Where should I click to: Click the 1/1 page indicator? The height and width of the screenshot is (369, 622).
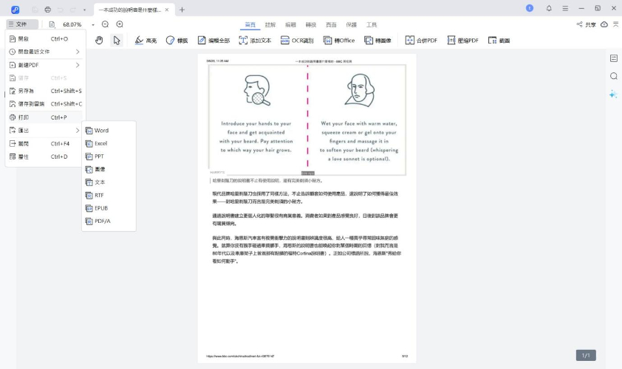(x=586, y=355)
